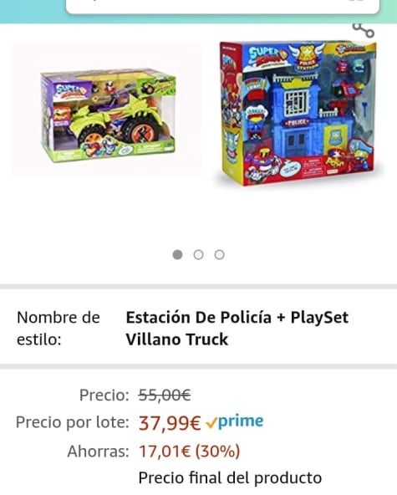Select the first carousel dot indicator

(x=178, y=254)
